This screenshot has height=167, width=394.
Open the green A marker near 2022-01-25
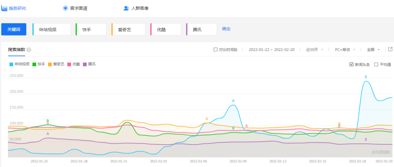click(48, 121)
